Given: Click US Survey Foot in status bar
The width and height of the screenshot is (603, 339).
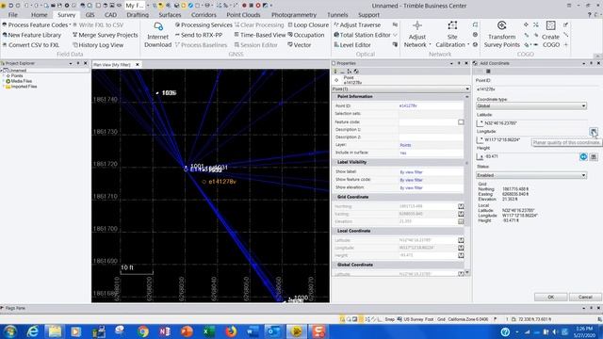Looking at the screenshot, I should tap(418, 319).
